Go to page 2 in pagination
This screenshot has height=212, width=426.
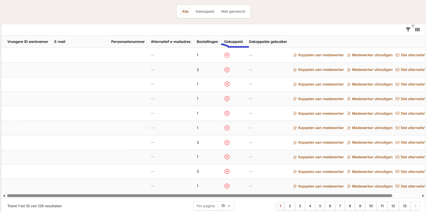(x=290, y=206)
